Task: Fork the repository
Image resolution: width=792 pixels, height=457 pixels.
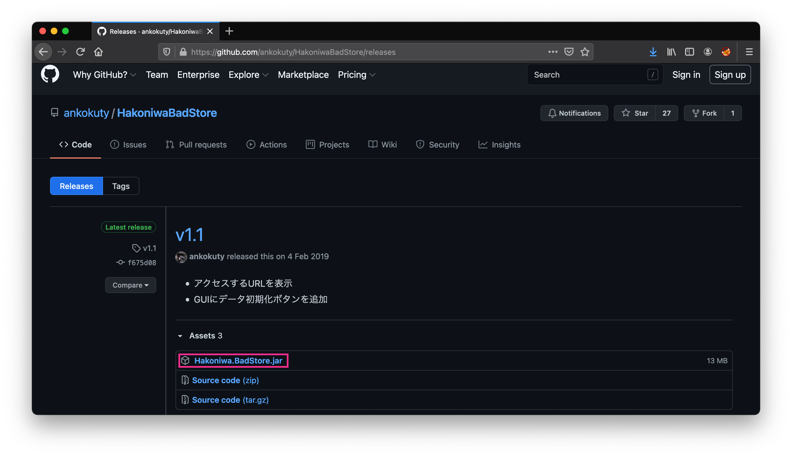Action: (x=704, y=113)
